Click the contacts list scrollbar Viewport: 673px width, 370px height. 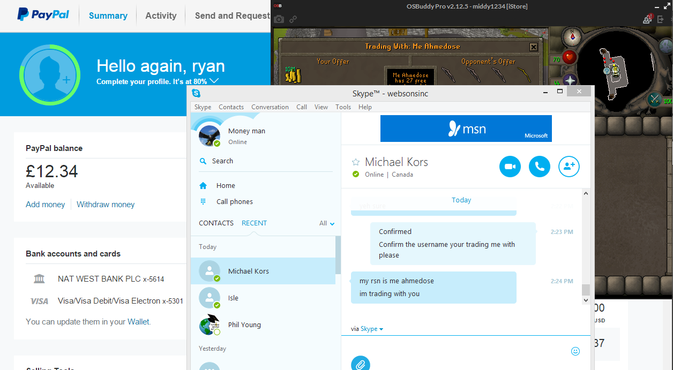coord(338,255)
